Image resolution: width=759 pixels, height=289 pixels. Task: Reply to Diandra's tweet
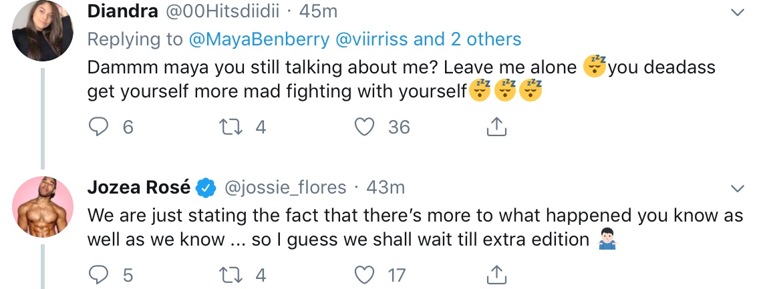tap(99, 127)
